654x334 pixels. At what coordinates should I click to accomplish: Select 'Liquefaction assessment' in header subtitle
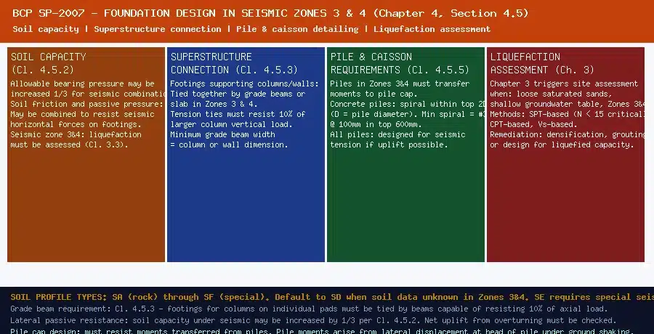pyautogui.click(x=432, y=29)
